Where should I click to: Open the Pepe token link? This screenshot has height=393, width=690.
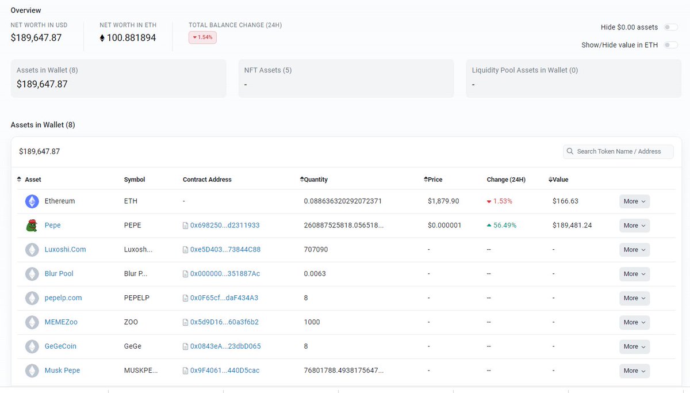[x=53, y=226]
